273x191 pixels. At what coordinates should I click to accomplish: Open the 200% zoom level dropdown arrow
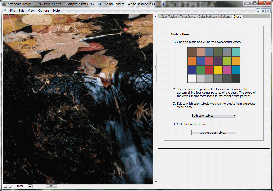[x=30, y=186]
